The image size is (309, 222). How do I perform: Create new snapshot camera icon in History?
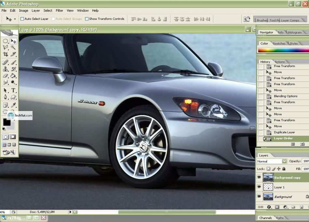pyautogui.click(x=302, y=144)
